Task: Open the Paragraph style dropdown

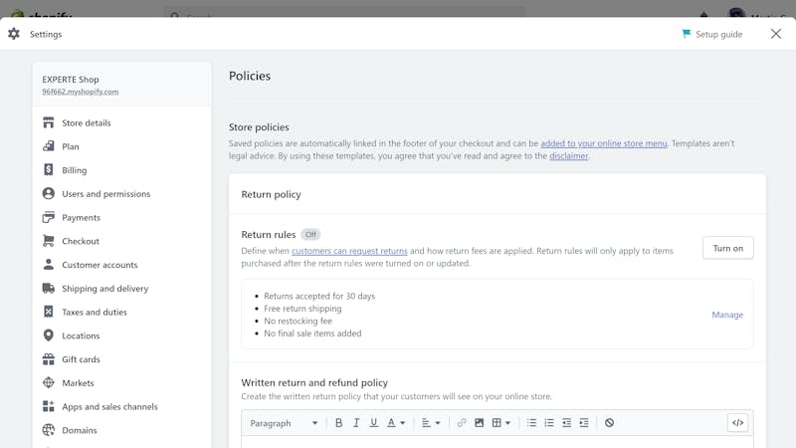Action: (284, 423)
